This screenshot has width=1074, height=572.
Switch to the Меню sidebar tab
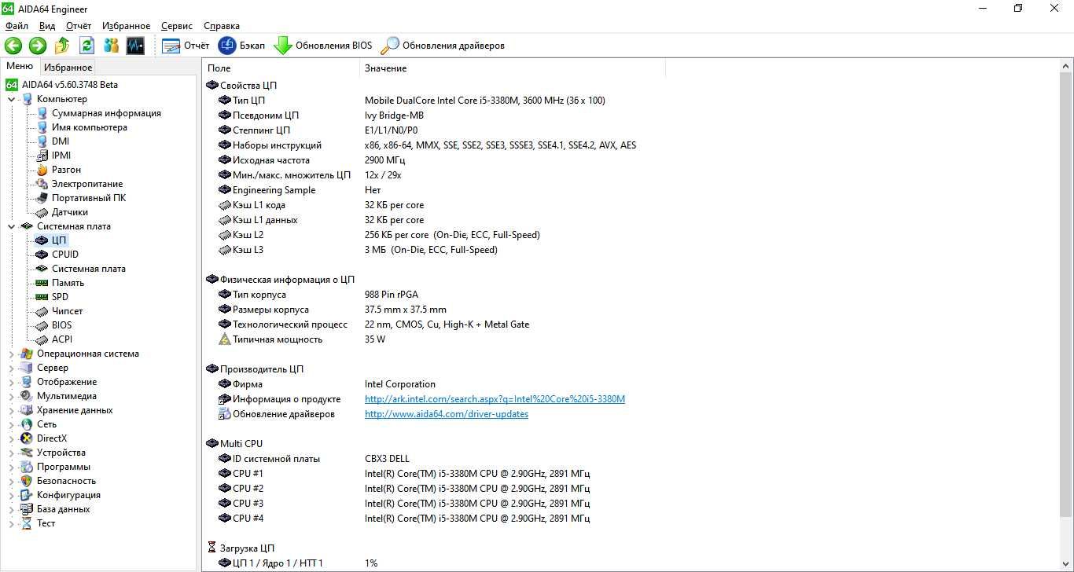[x=20, y=67]
